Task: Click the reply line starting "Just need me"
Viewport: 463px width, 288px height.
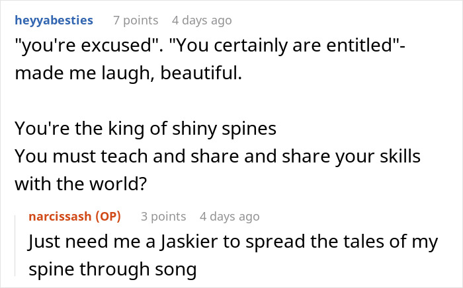Action: (233, 242)
